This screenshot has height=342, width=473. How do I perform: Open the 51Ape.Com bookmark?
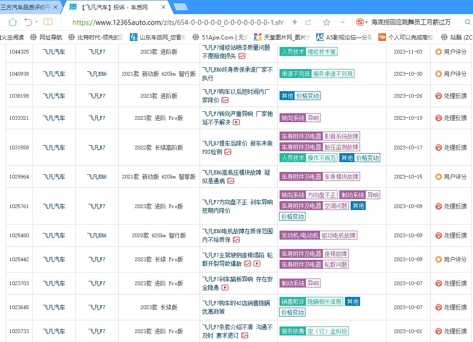220,37
